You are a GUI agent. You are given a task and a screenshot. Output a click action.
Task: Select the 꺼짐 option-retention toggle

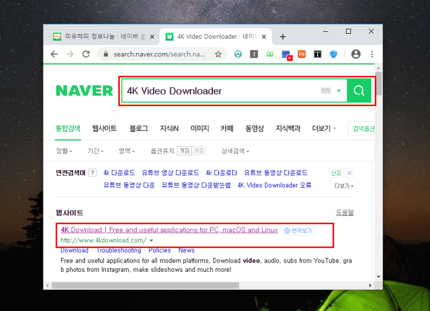click(184, 151)
